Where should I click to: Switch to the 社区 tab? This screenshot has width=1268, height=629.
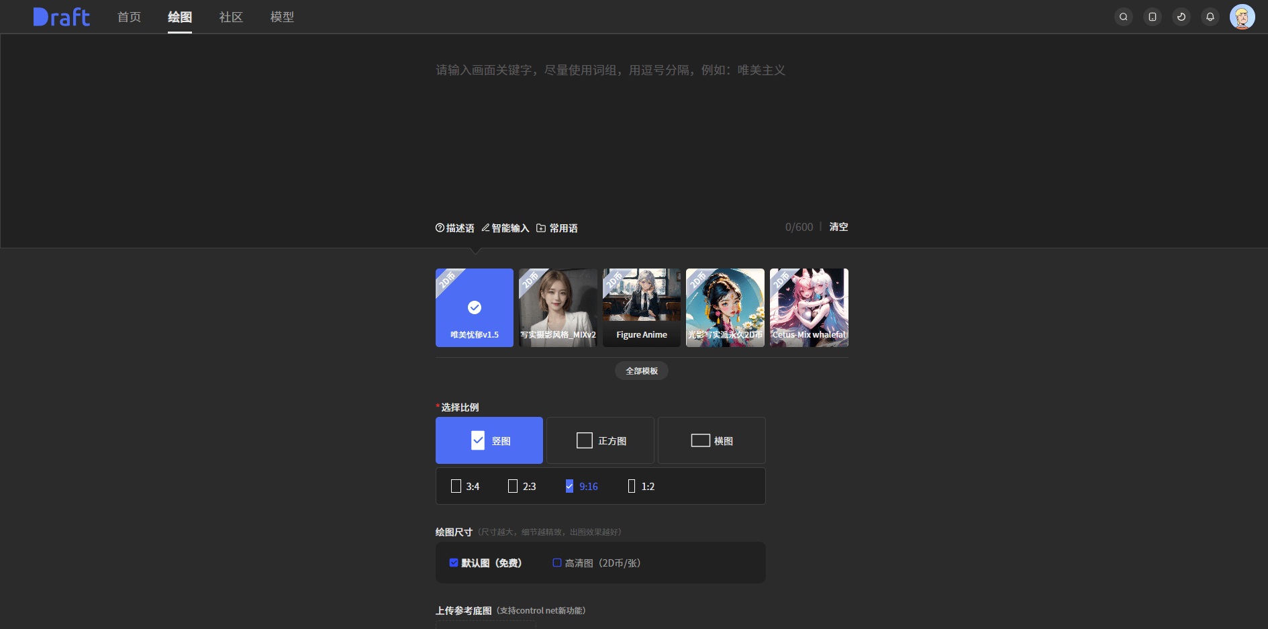[x=230, y=17]
